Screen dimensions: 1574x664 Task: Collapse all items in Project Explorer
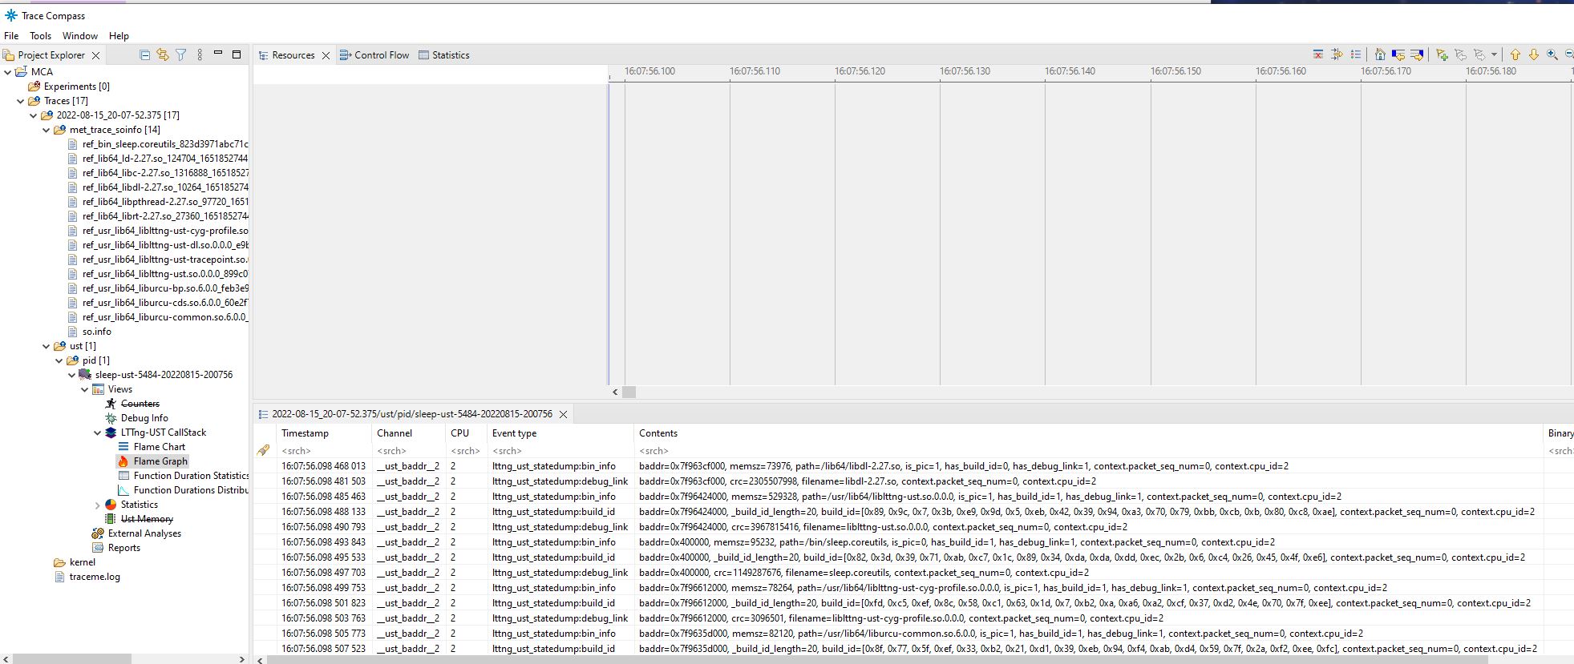point(144,55)
